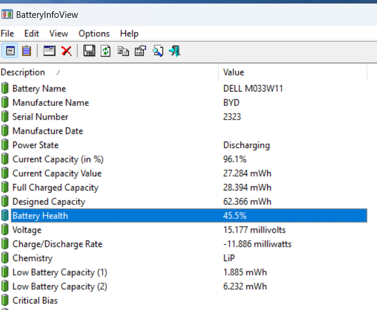Click battery icon beside Serial Number row
Viewport: 377px width, 310px height.
pyautogui.click(x=5, y=117)
